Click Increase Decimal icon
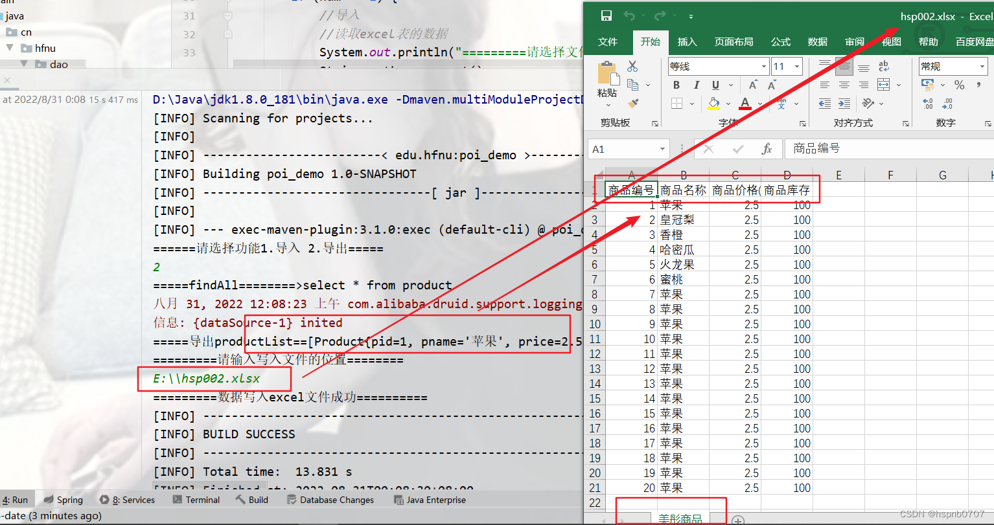Screen dimensions: 994x525 click(x=928, y=104)
